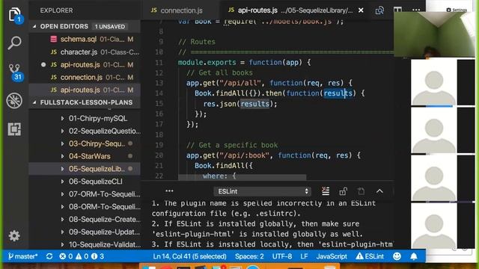Collapse the Open Editors section
Screen dimensions: 479x269
click(85, 26)
